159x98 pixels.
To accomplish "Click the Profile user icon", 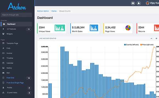I will tap(3, 88).
